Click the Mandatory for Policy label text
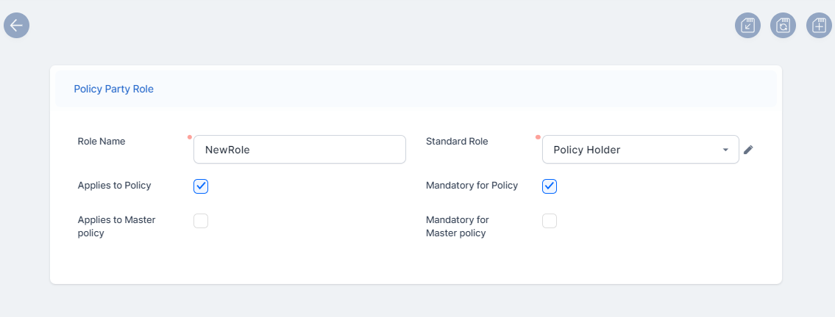The width and height of the screenshot is (835, 317). pyautogui.click(x=472, y=186)
